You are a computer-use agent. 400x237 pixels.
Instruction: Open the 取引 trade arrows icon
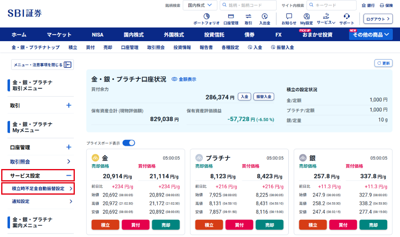pos(248,17)
